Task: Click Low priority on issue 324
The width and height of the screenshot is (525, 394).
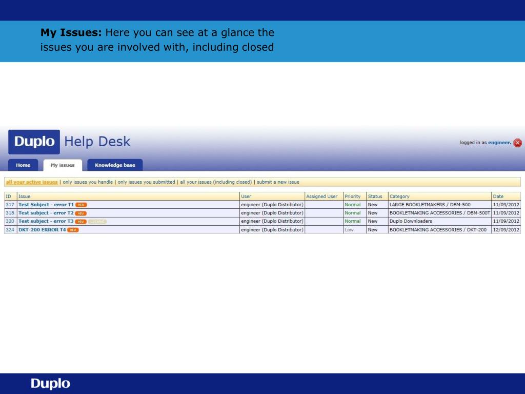Action: [349, 230]
